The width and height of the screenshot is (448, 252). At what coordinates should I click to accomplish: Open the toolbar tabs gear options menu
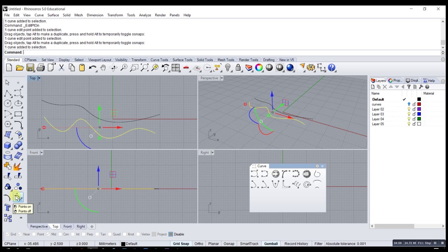tap(443, 60)
